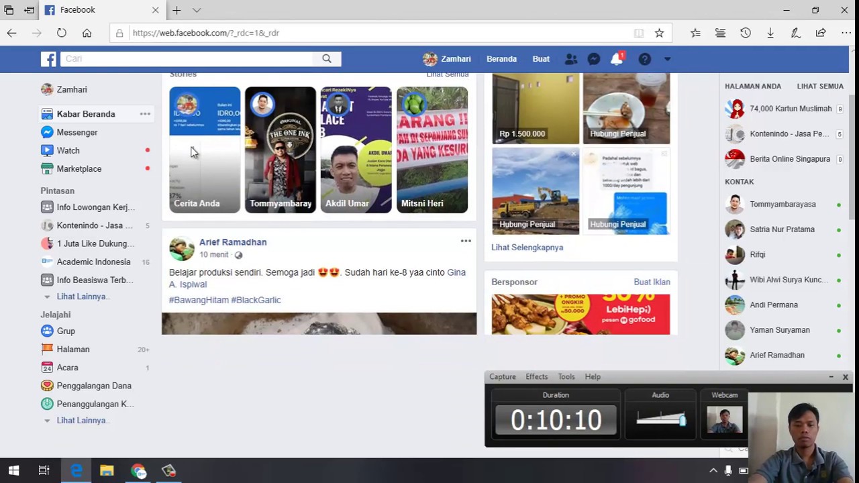Open the help question mark icon
The height and width of the screenshot is (483, 859).
(x=645, y=59)
